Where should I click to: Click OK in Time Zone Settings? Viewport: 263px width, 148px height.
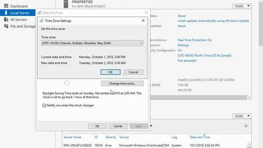coord(111,72)
